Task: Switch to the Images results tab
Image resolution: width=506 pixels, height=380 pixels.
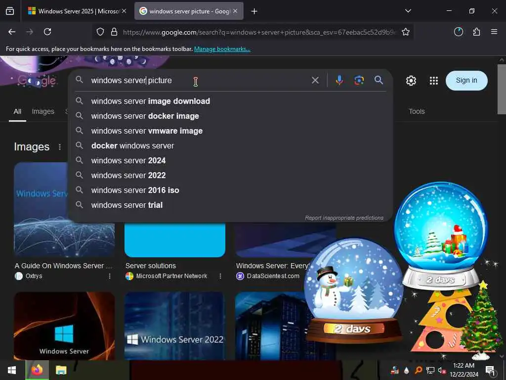Action: [x=43, y=111]
